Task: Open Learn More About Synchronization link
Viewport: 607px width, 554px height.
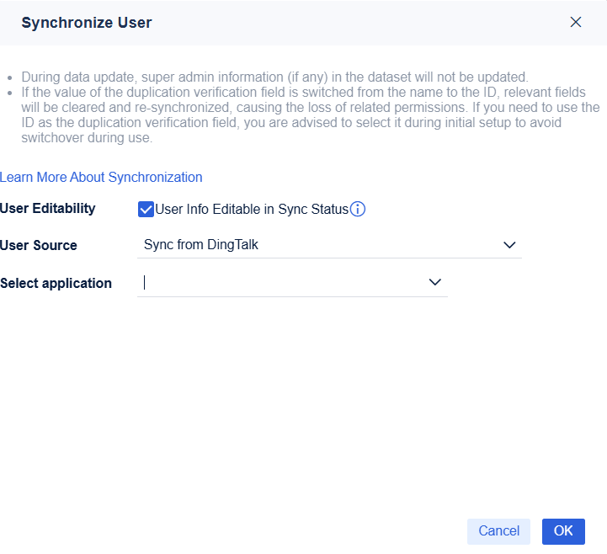Action: (x=102, y=178)
